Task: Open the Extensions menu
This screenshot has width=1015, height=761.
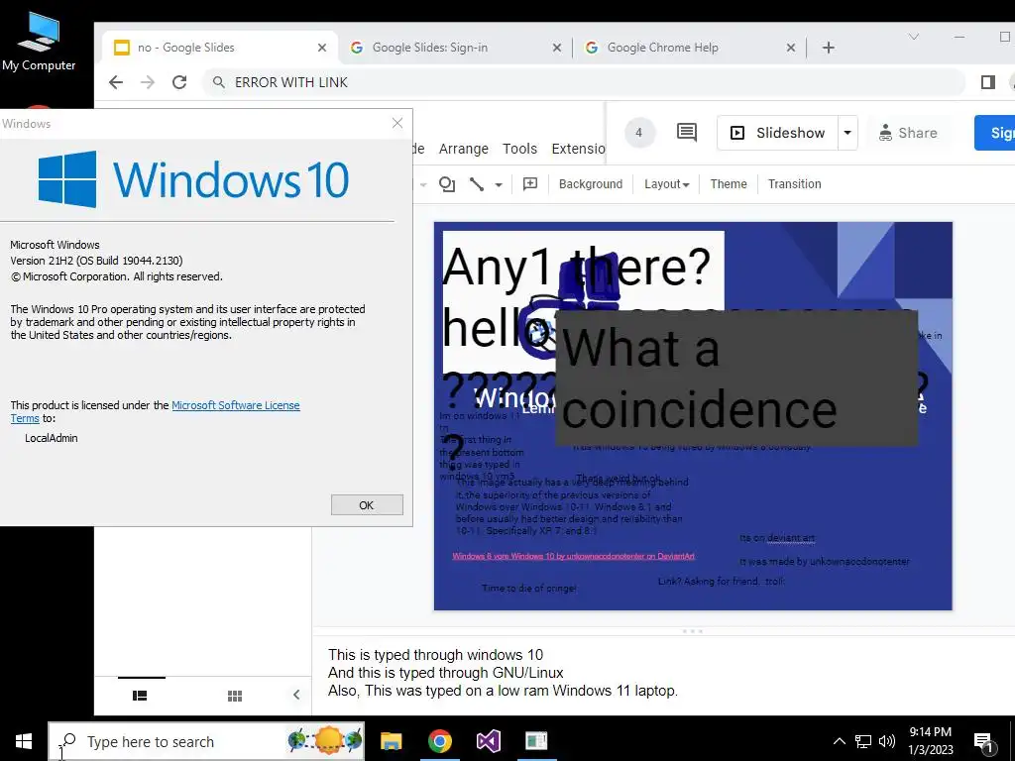Action: tap(578, 149)
